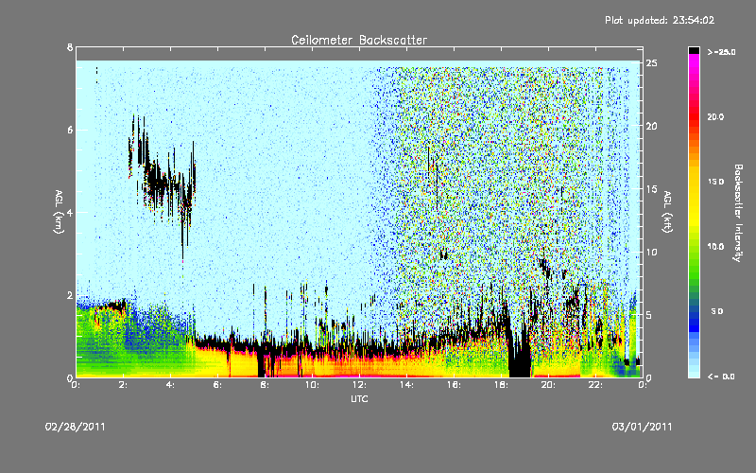
Task: Click the solid black column after 18 UTC
Action: (520, 355)
